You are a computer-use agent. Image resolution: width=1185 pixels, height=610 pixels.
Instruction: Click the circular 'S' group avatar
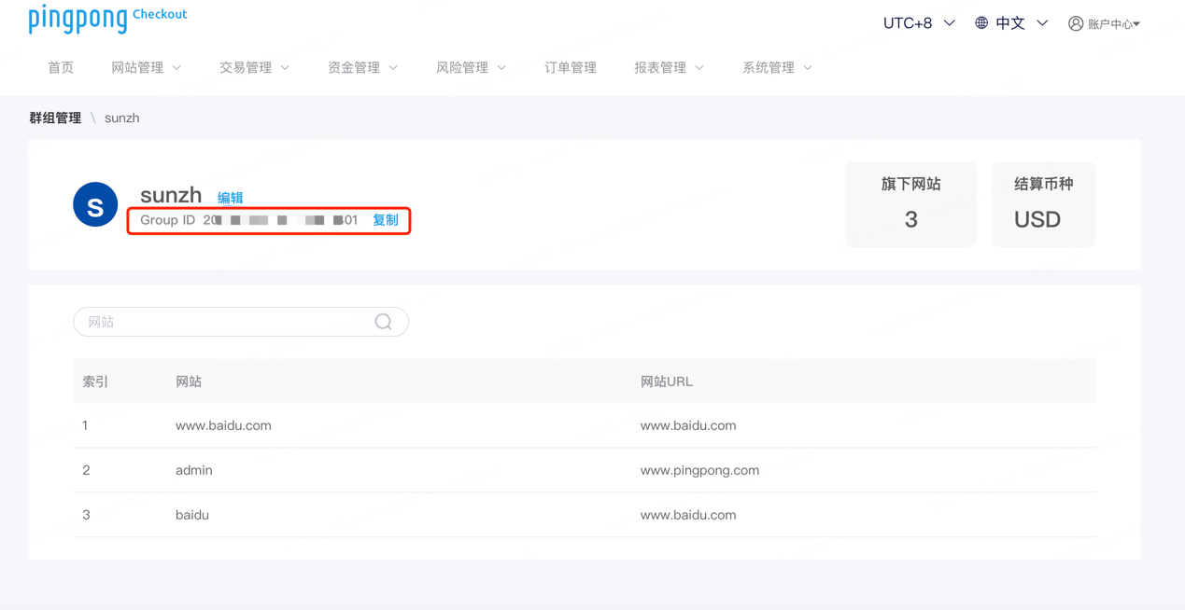95,204
